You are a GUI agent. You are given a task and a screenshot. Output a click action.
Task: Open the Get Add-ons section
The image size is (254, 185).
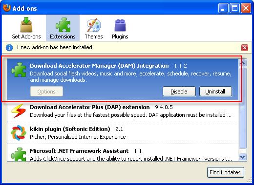[26, 28]
